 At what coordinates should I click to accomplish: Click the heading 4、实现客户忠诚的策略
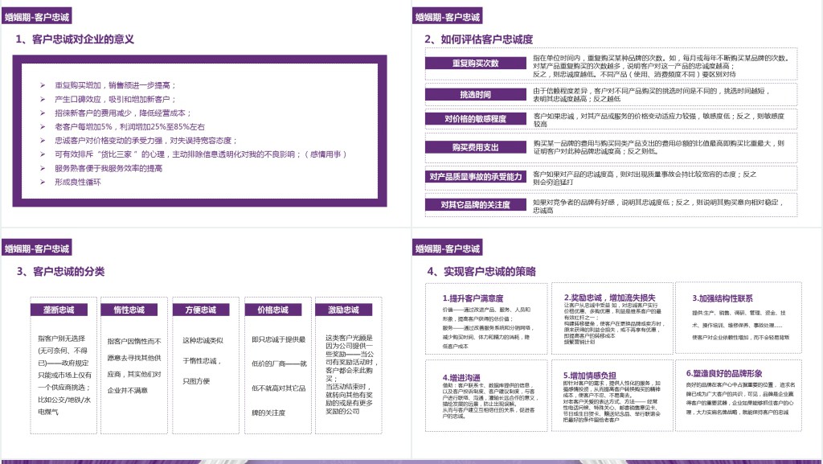(x=481, y=272)
